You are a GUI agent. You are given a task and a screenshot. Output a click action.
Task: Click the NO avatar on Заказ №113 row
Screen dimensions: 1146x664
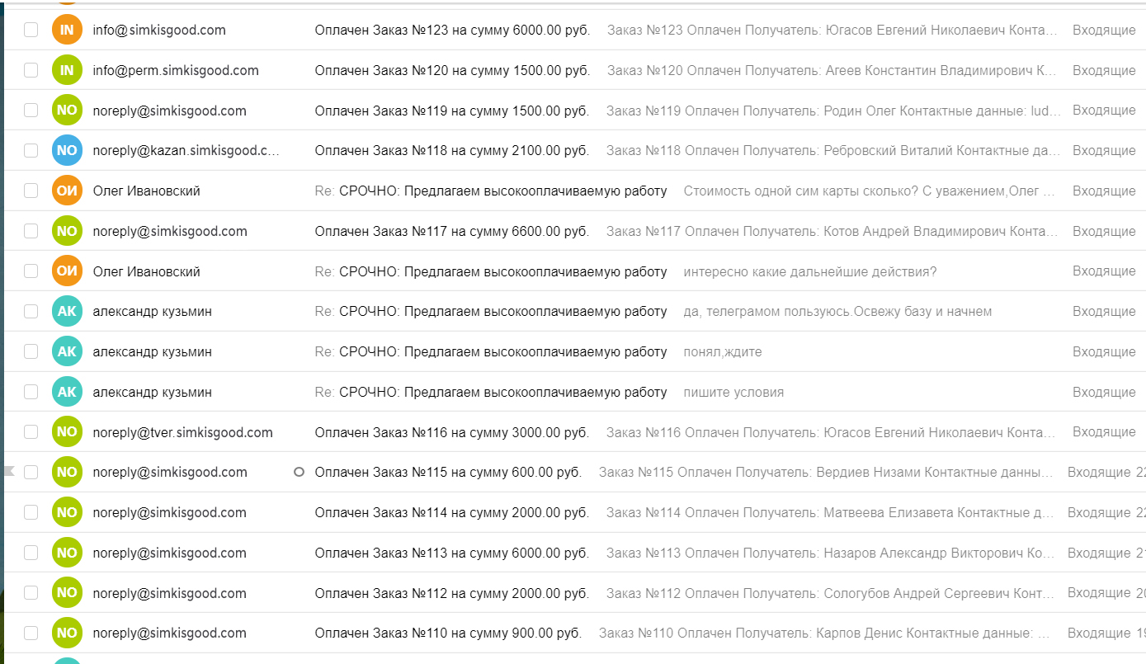click(x=67, y=553)
